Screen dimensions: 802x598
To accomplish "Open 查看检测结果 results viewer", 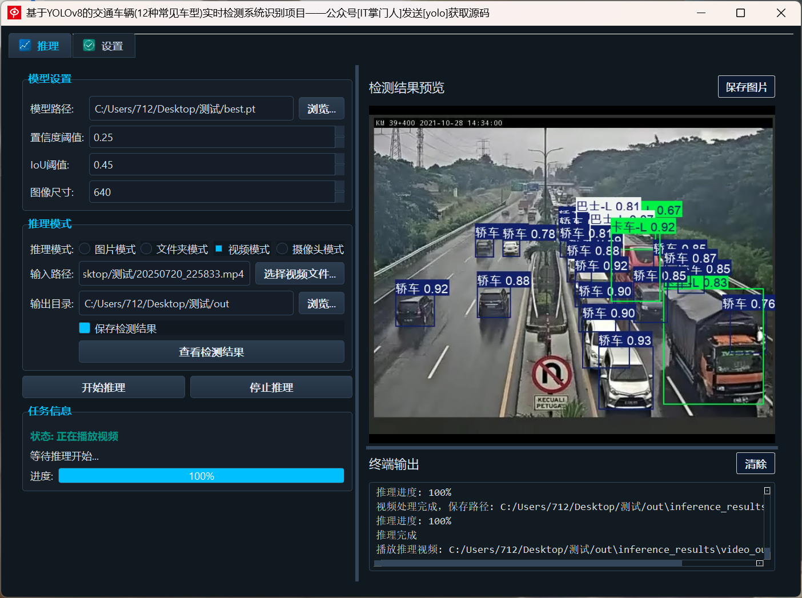I will coord(211,352).
